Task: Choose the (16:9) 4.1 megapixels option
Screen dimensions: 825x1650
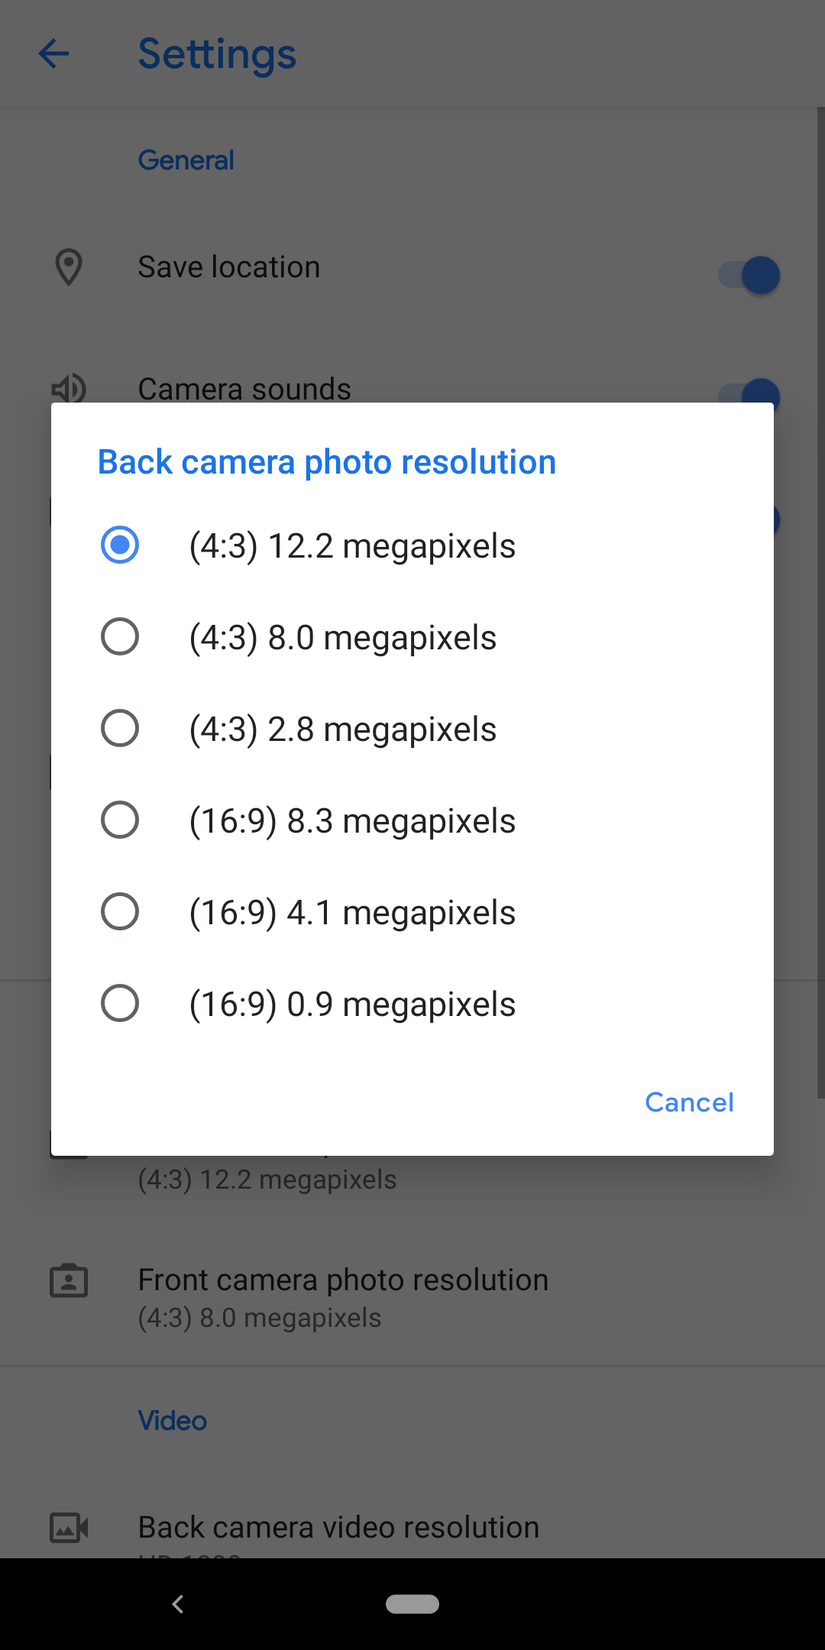Action: 120,912
